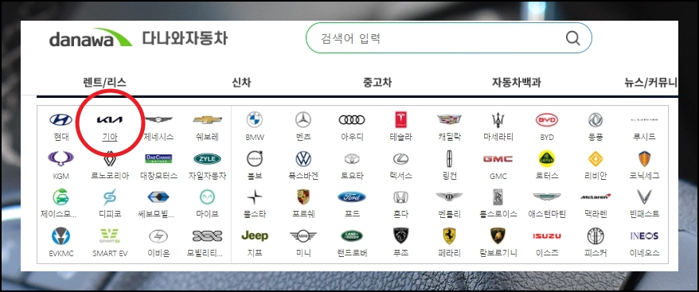Image resolution: width=699 pixels, height=292 pixels.
Task: Select the 기아 (Kia) logo
Action: tap(110, 119)
